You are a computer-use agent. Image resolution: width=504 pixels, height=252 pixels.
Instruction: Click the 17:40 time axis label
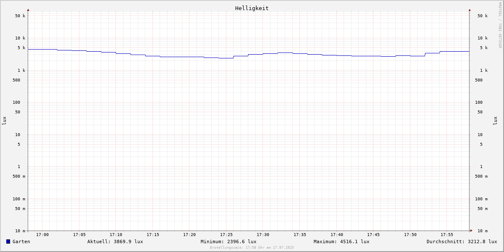pos(337,235)
